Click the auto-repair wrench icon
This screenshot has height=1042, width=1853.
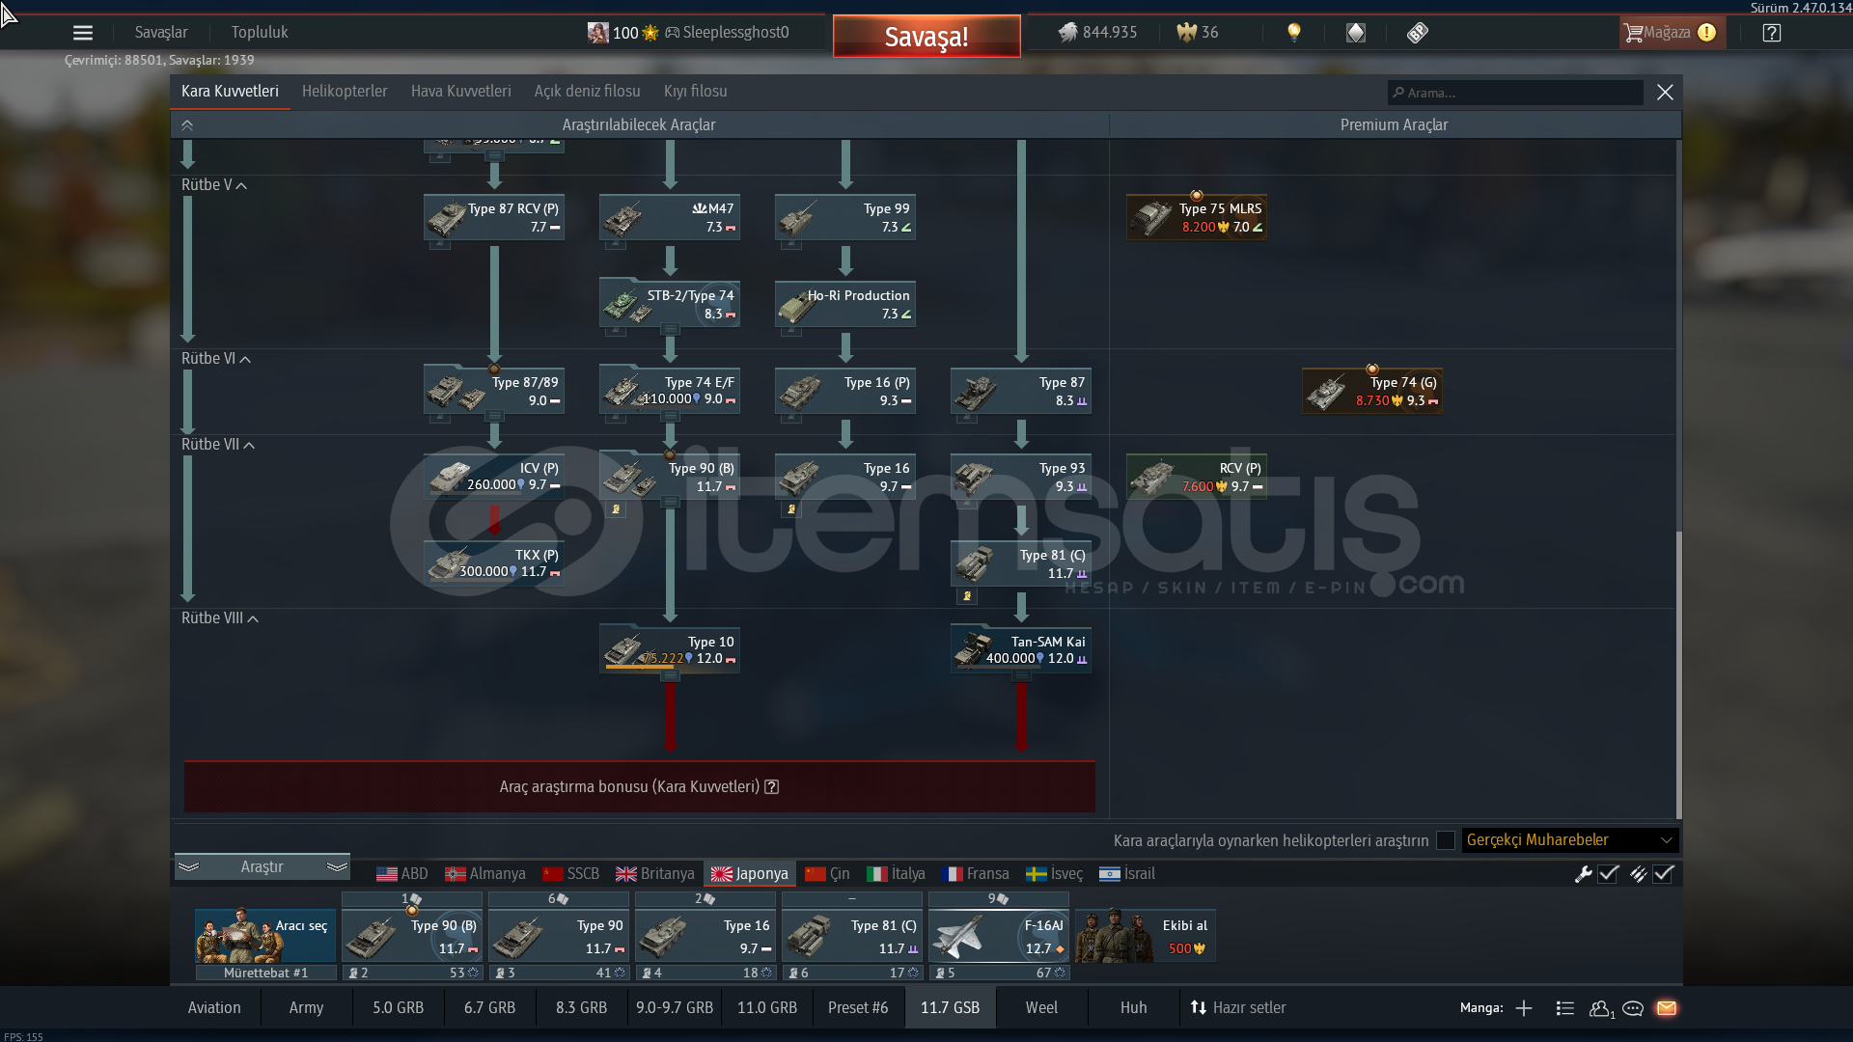point(1583,874)
